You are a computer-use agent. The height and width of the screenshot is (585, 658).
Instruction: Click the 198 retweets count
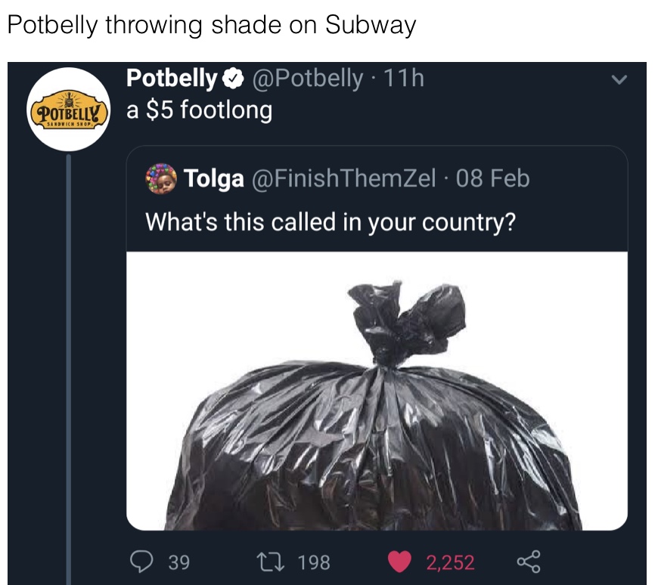pos(314,562)
